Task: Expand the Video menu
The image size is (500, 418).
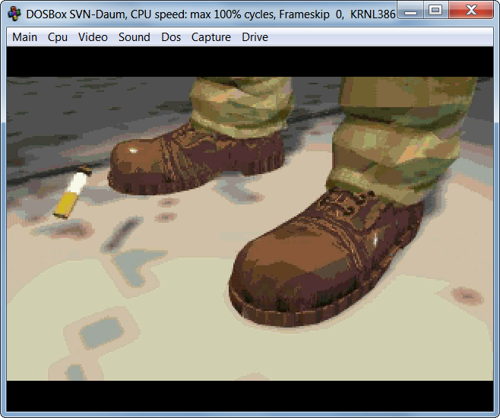Action: tap(93, 37)
